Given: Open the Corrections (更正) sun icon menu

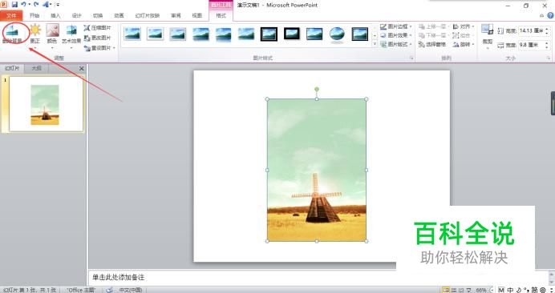Looking at the screenshot, I should click(x=34, y=34).
